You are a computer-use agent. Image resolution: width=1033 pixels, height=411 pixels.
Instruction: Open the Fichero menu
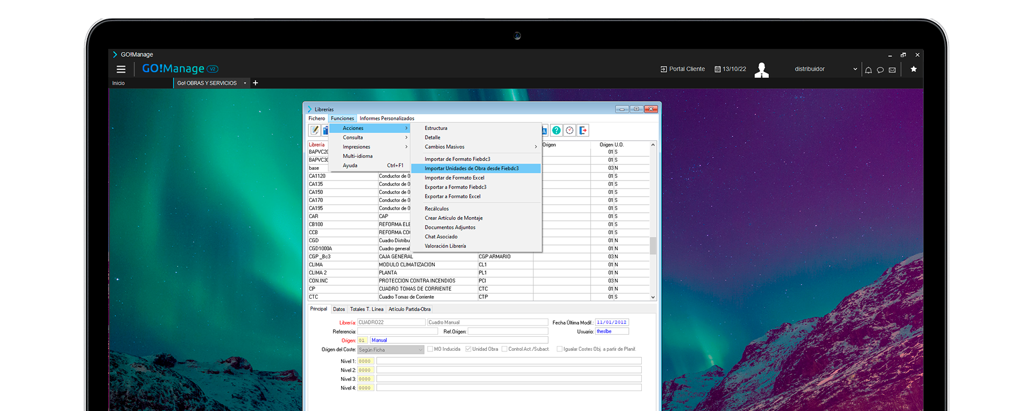click(x=317, y=118)
